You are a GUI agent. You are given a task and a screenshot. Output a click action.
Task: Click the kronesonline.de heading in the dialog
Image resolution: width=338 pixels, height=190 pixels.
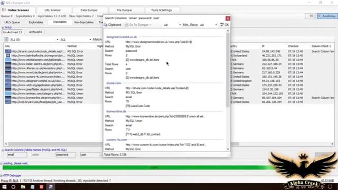tap(116, 111)
